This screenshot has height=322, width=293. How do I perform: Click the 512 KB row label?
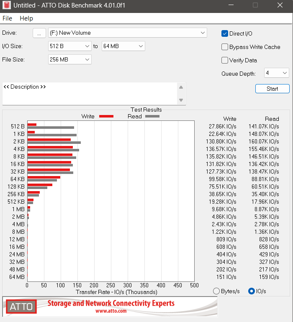(16, 202)
